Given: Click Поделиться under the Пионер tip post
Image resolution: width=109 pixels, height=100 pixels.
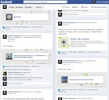Looking at the screenshot, I should pyautogui.click(x=62, y=54).
